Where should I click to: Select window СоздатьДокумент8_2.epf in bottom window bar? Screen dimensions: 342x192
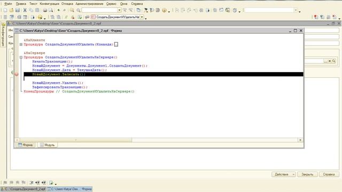[24, 189]
